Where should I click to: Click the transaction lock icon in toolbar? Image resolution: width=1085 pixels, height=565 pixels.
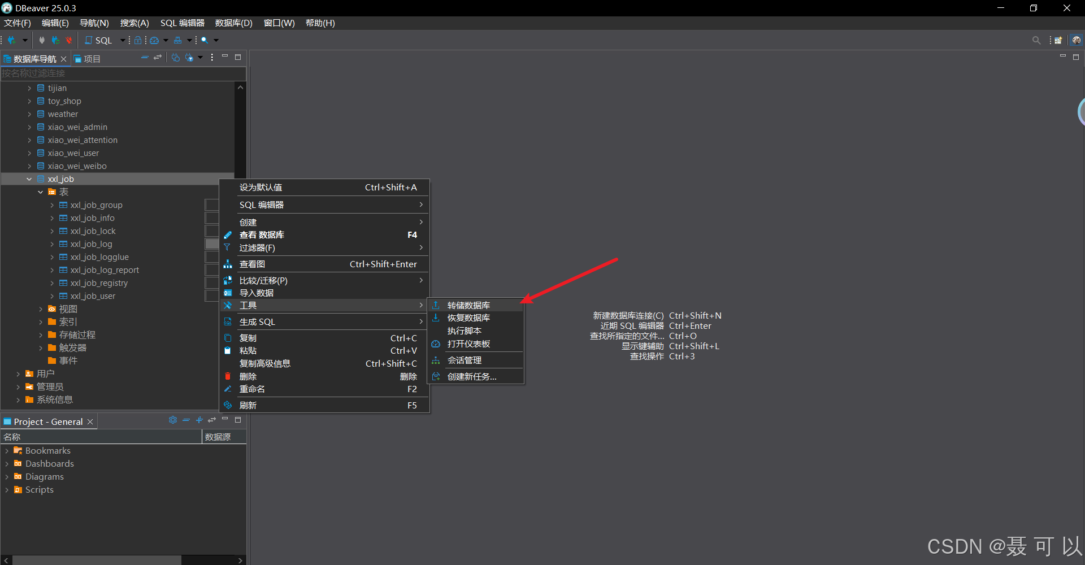tap(138, 40)
